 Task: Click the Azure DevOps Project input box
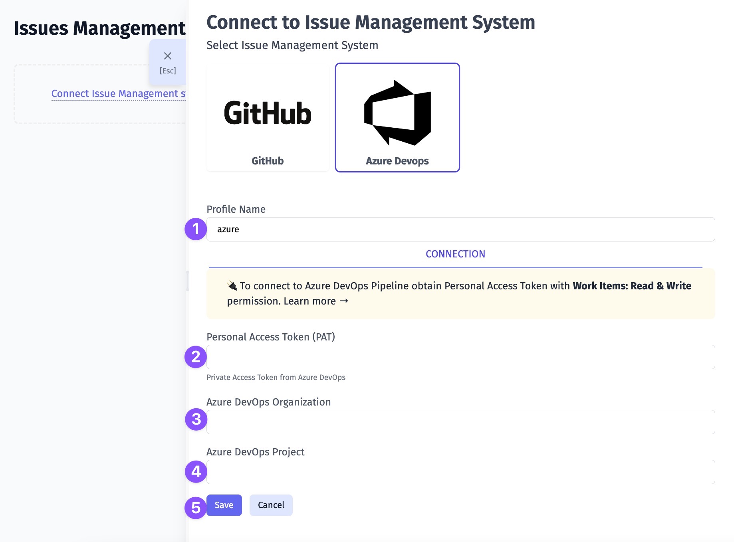pyautogui.click(x=460, y=472)
